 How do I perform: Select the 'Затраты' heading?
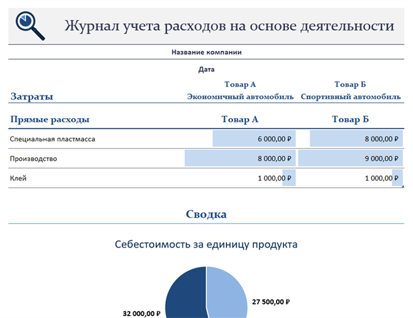pos(32,97)
